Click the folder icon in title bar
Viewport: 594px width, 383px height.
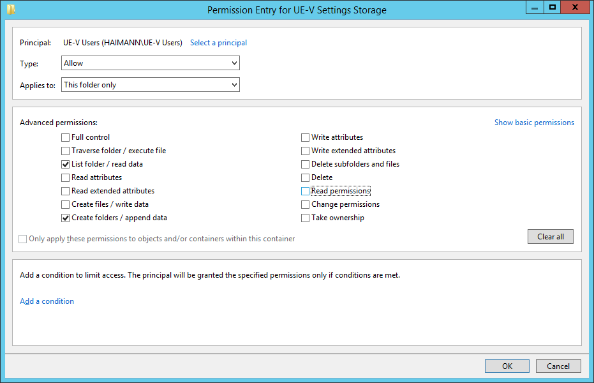pos(11,10)
